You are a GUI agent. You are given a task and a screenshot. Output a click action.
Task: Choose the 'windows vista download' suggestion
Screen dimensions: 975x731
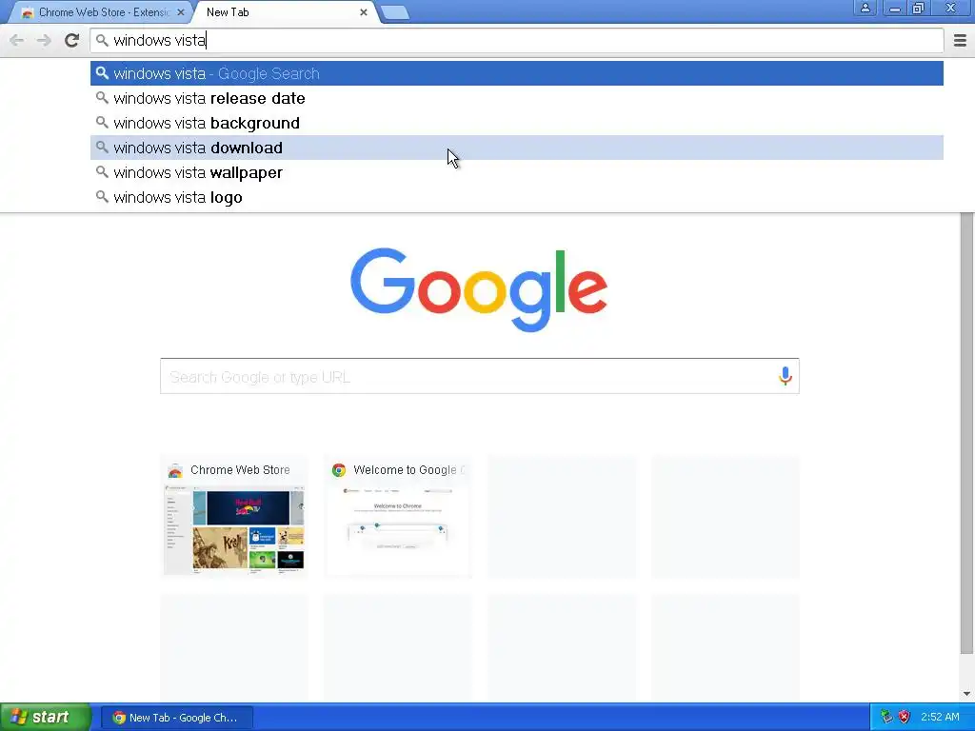click(x=517, y=148)
